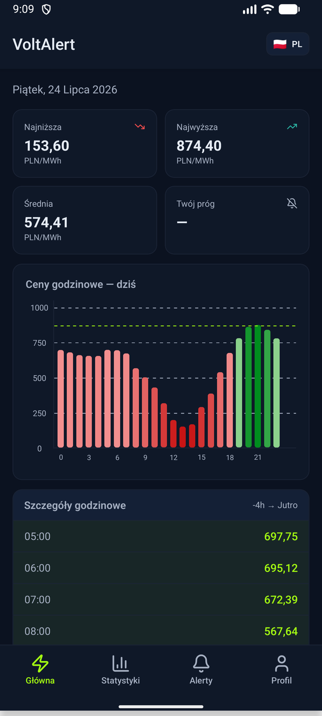Open the Najniższa 153,60 price card
This screenshot has width=322, height=716.
[x=85, y=144]
